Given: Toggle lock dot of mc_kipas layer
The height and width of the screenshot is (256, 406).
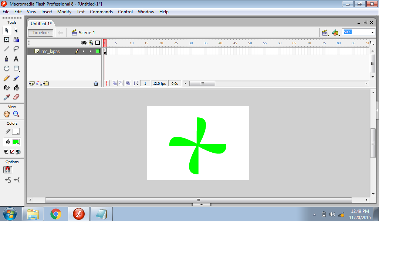Looking at the screenshot, I should pyautogui.click(x=91, y=51).
